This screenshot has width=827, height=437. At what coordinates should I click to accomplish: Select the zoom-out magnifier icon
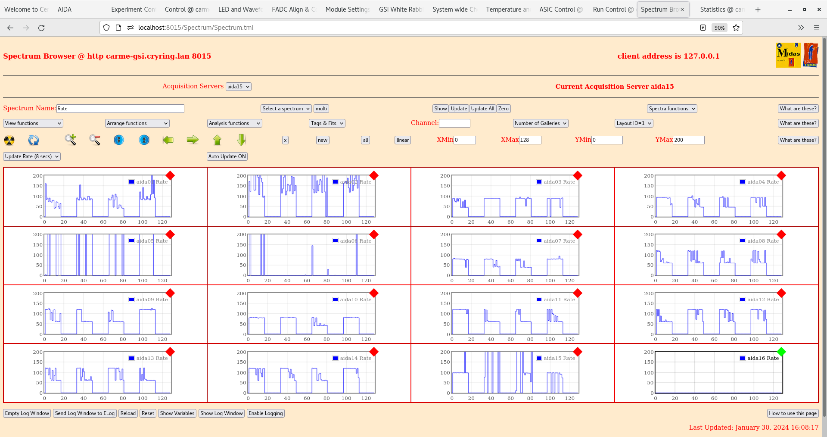pyautogui.click(x=95, y=140)
